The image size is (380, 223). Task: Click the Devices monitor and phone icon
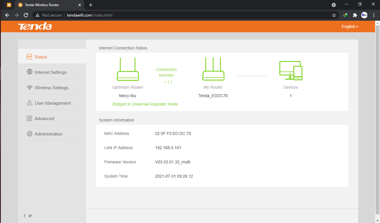pos(291,70)
